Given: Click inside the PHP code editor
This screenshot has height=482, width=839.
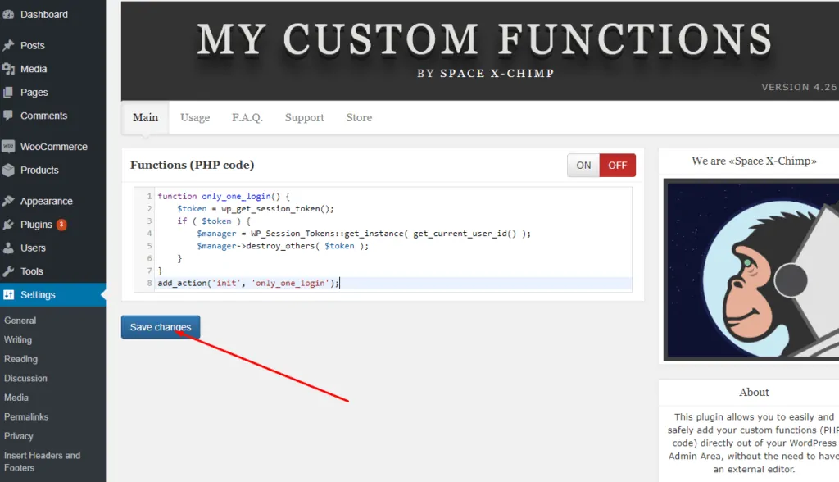Looking at the screenshot, I should pyautogui.click(x=383, y=239).
